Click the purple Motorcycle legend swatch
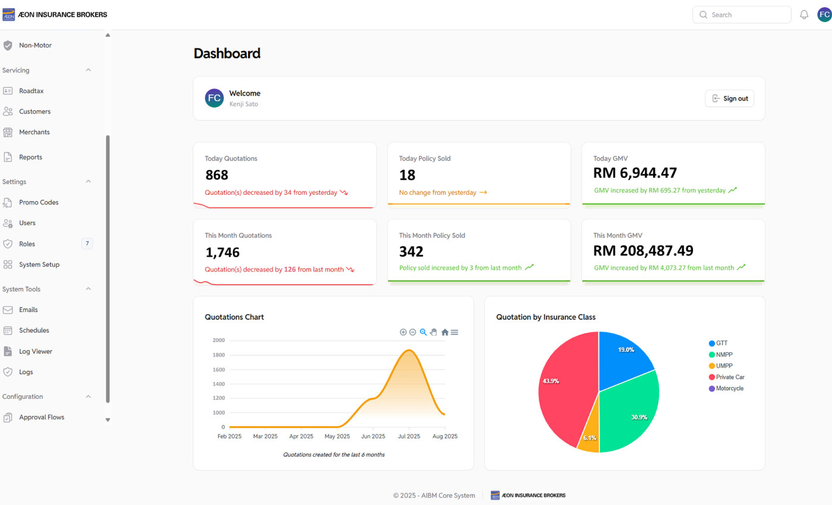832x505 pixels. pyautogui.click(x=712, y=389)
